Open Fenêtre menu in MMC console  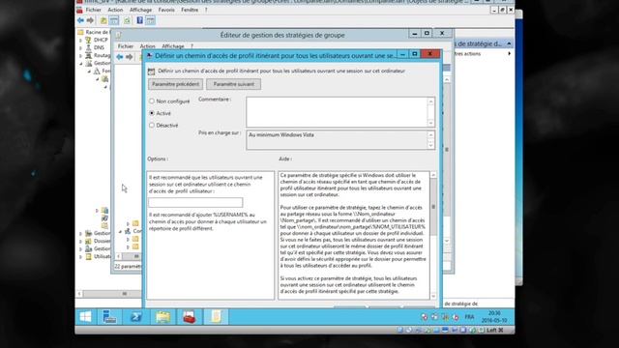click(x=190, y=10)
